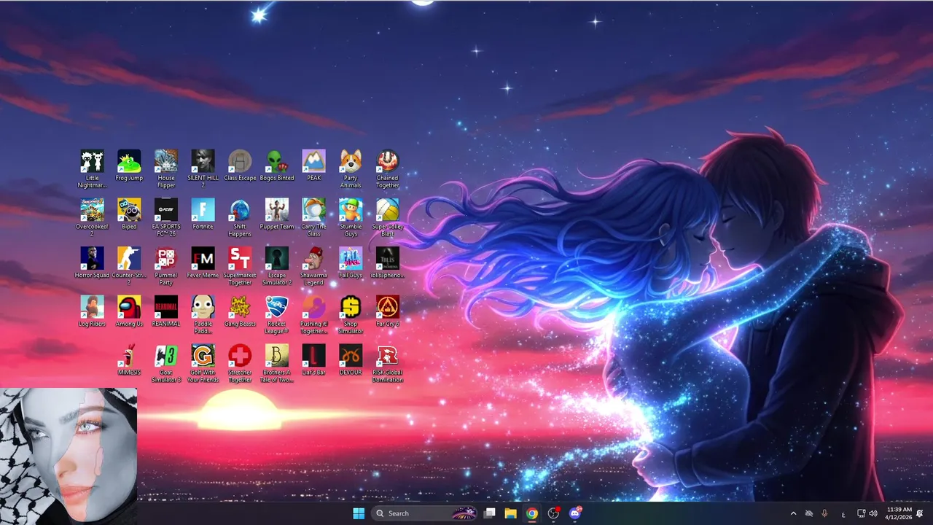Open Party Animals corgi shortcut
The width and height of the screenshot is (933, 525).
tap(351, 168)
